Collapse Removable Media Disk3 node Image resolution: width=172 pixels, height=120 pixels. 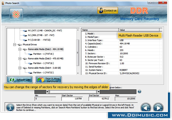click(20, 59)
